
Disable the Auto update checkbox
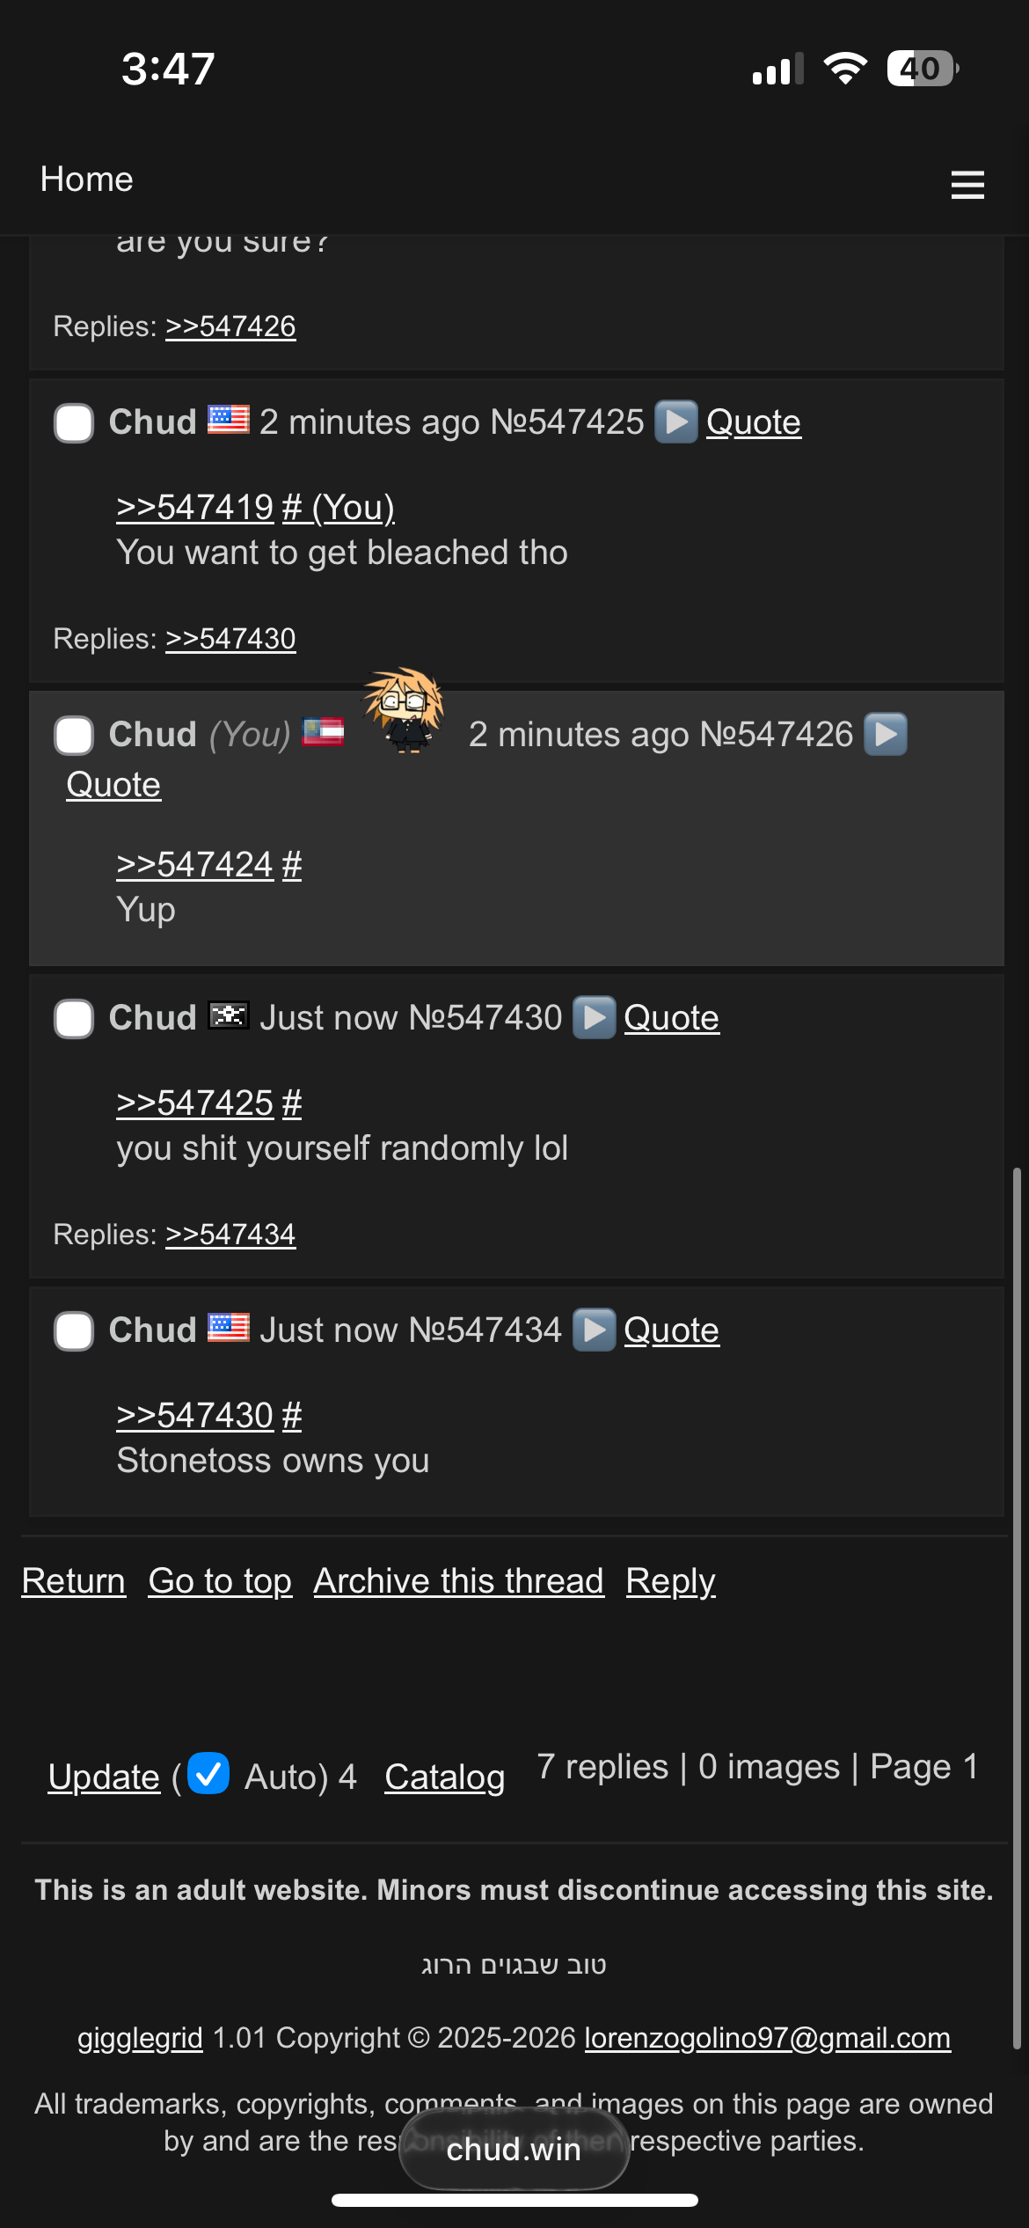(208, 1774)
